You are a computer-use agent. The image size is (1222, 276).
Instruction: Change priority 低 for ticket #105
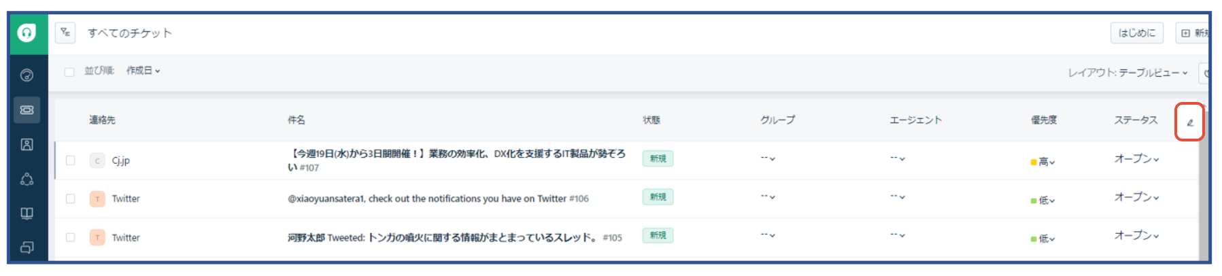coord(1043,239)
